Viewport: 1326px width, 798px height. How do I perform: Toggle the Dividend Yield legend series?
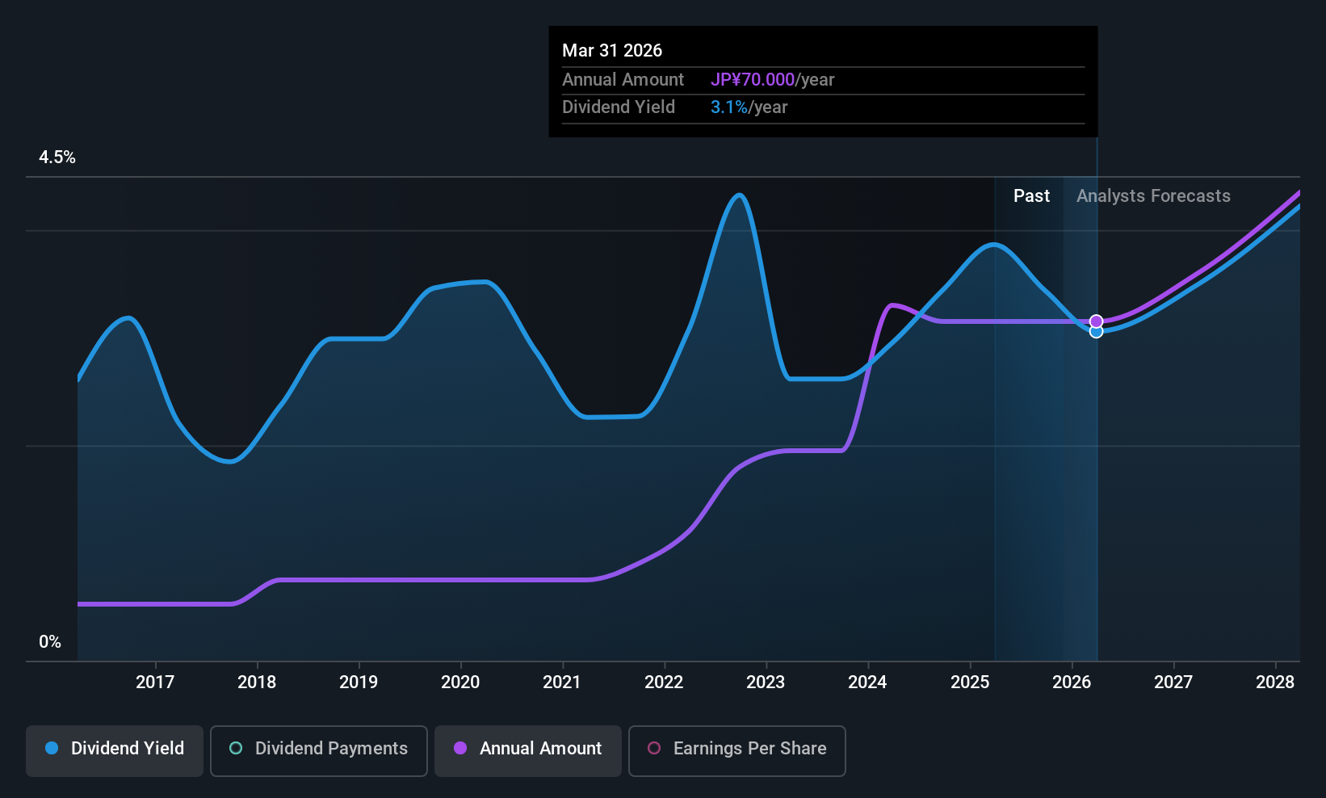coord(115,750)
